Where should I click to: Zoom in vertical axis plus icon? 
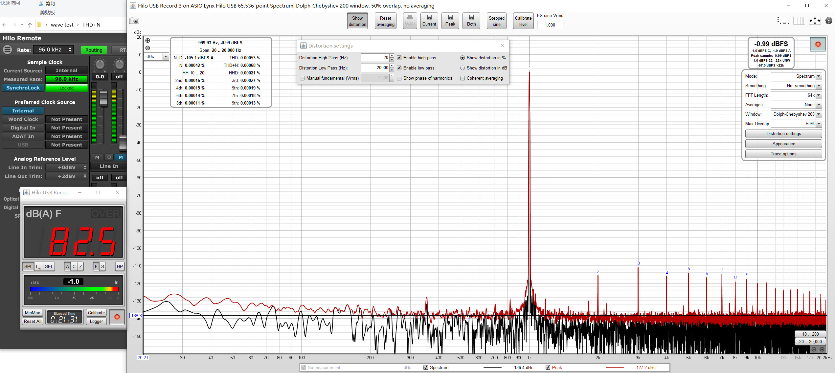coord(148,41)
